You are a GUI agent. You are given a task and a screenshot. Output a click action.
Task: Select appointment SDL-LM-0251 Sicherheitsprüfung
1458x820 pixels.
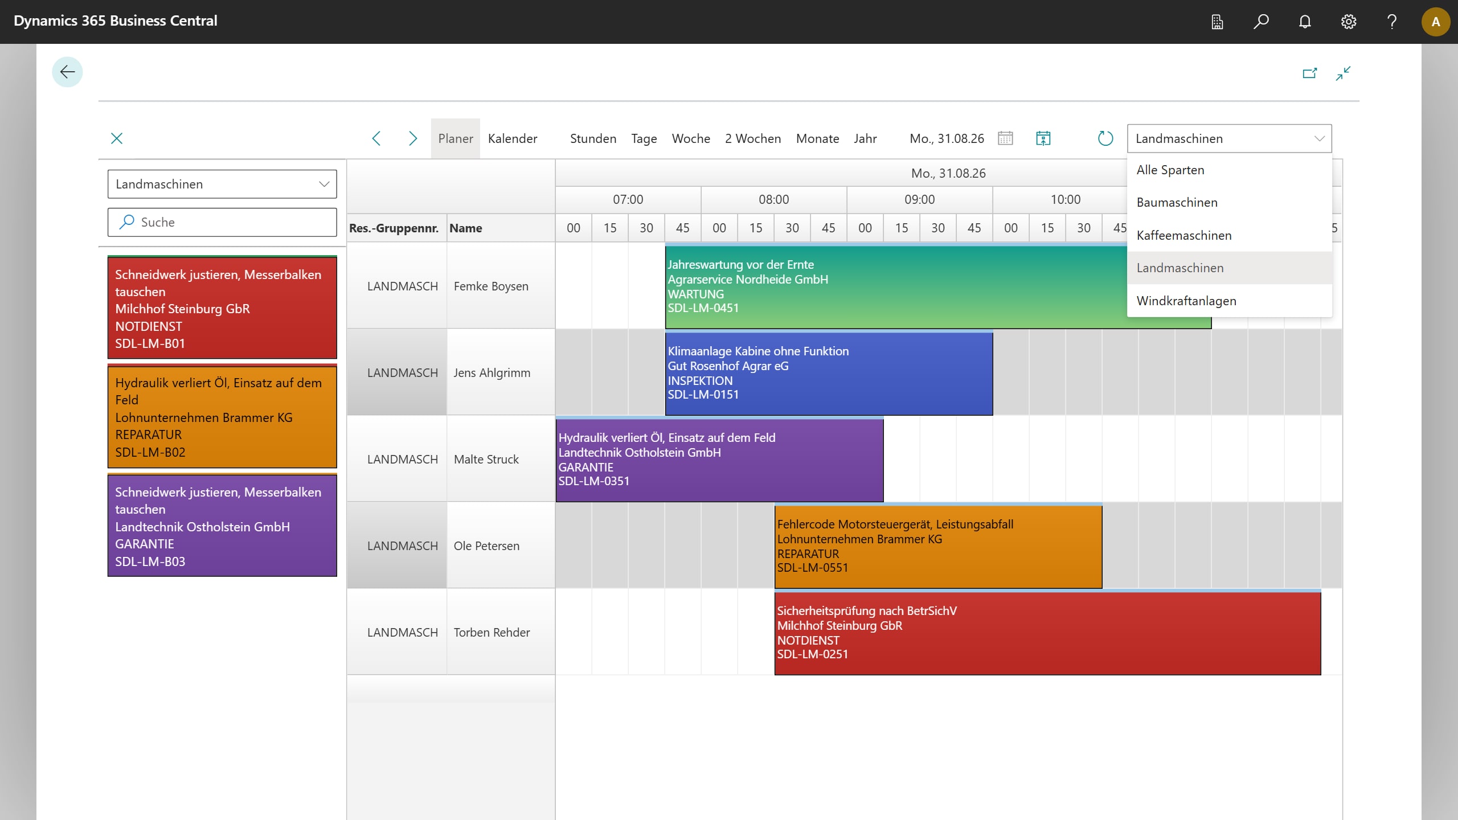pyautogui.click(x=1047, y=633)
